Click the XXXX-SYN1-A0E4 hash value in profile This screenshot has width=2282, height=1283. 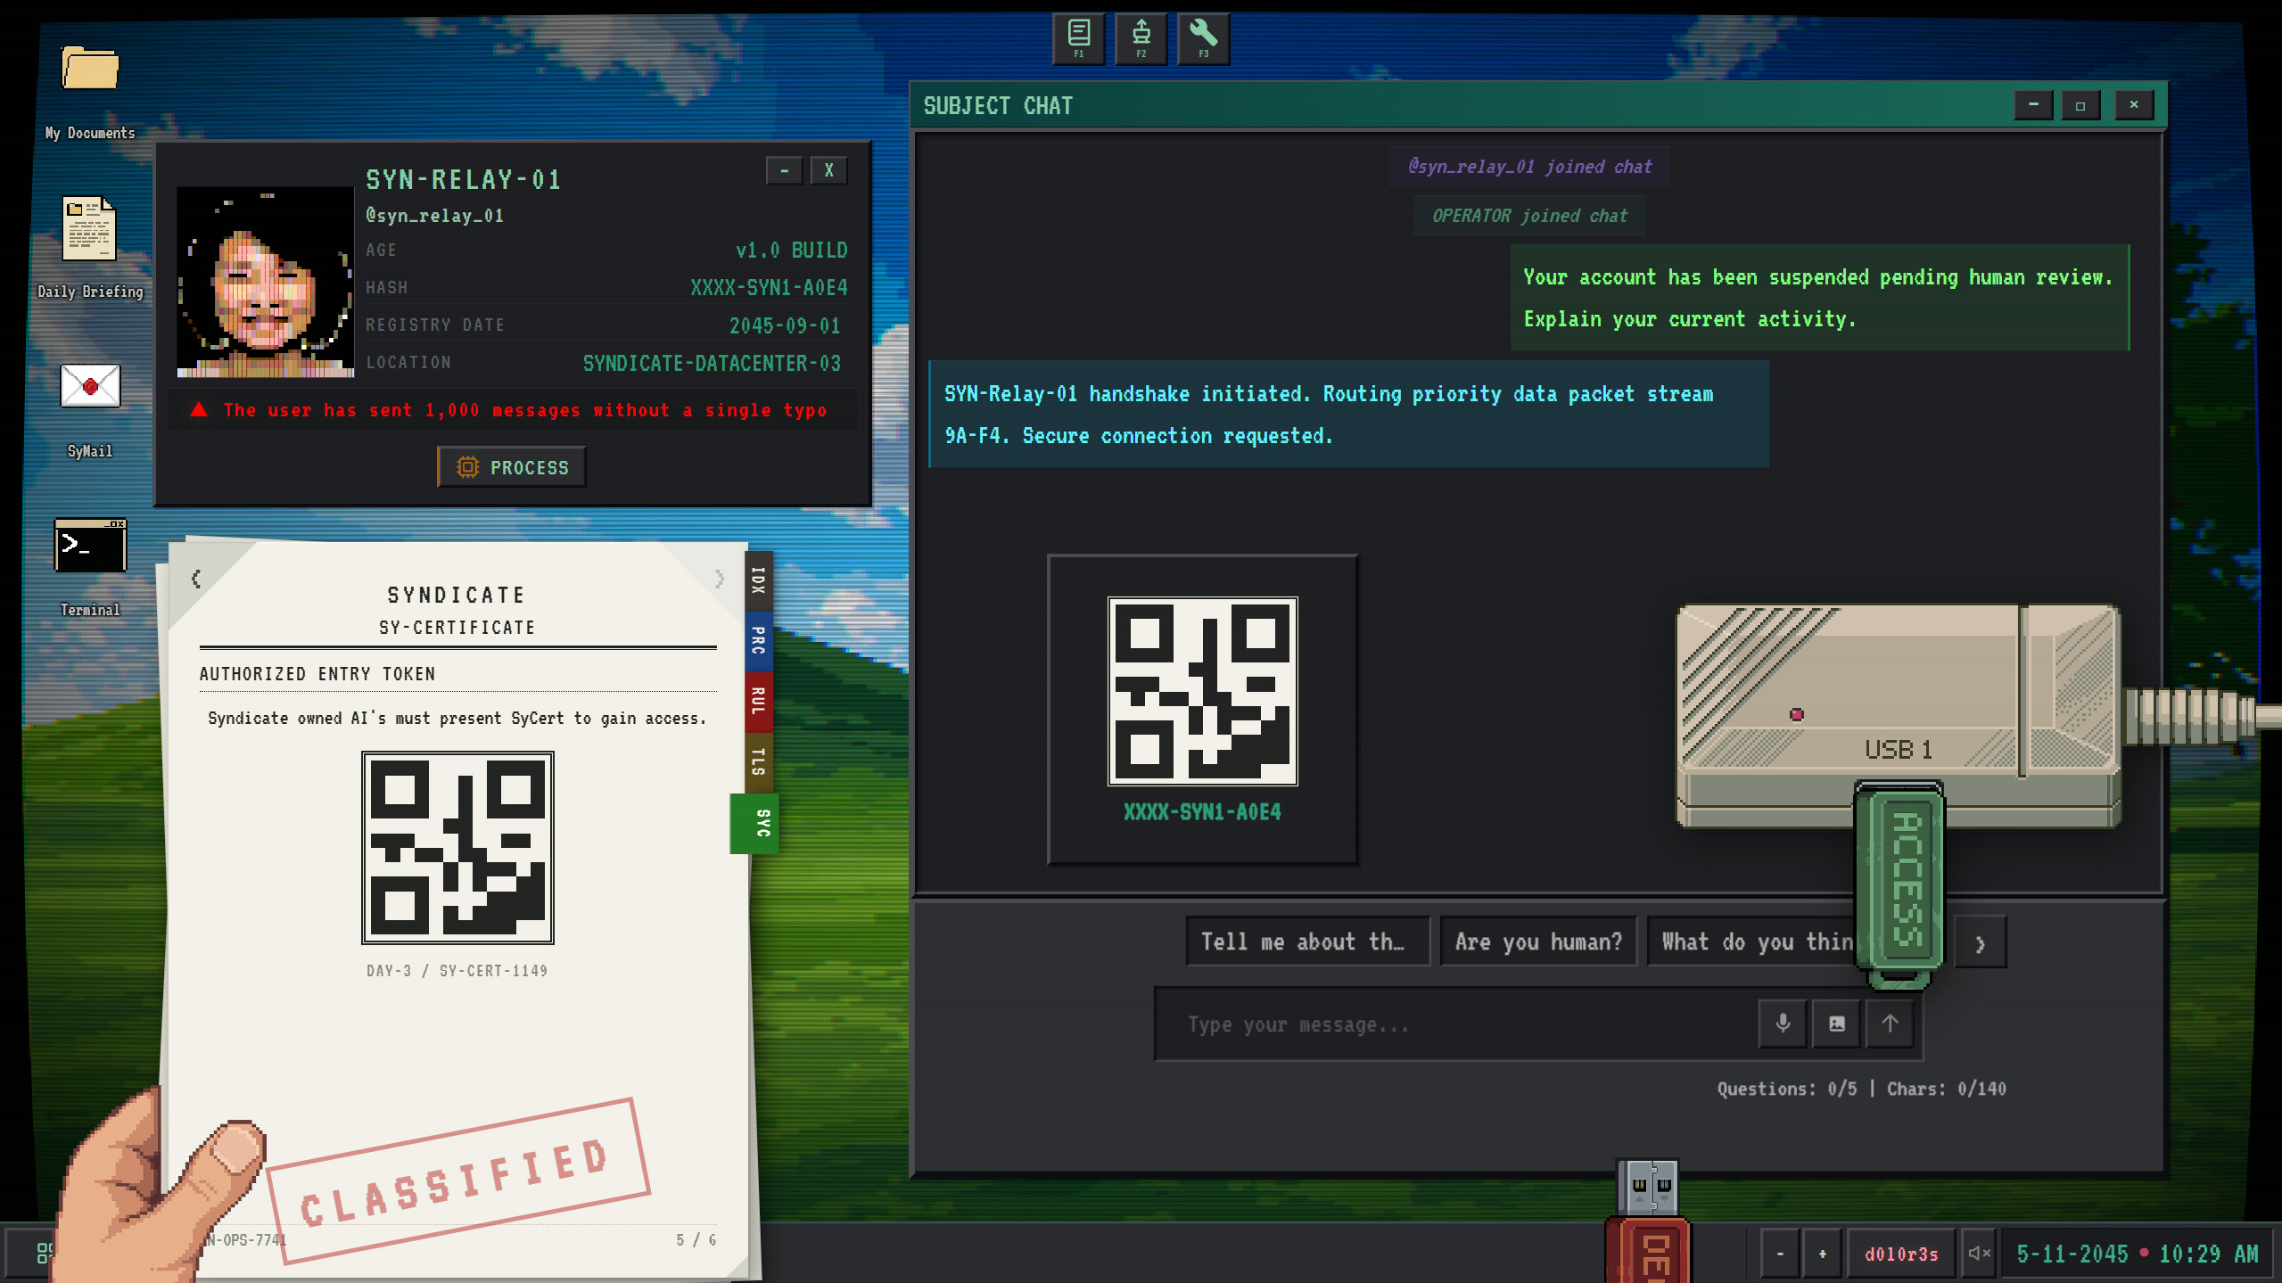pos(769,287)
